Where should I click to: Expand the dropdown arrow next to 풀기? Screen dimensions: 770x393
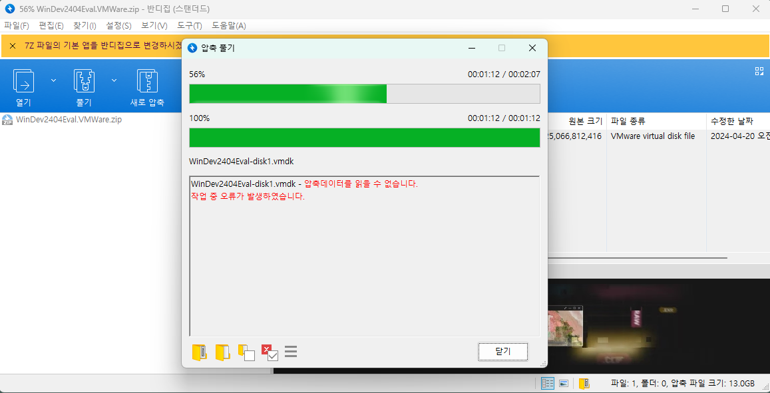[x=114, y=80]
